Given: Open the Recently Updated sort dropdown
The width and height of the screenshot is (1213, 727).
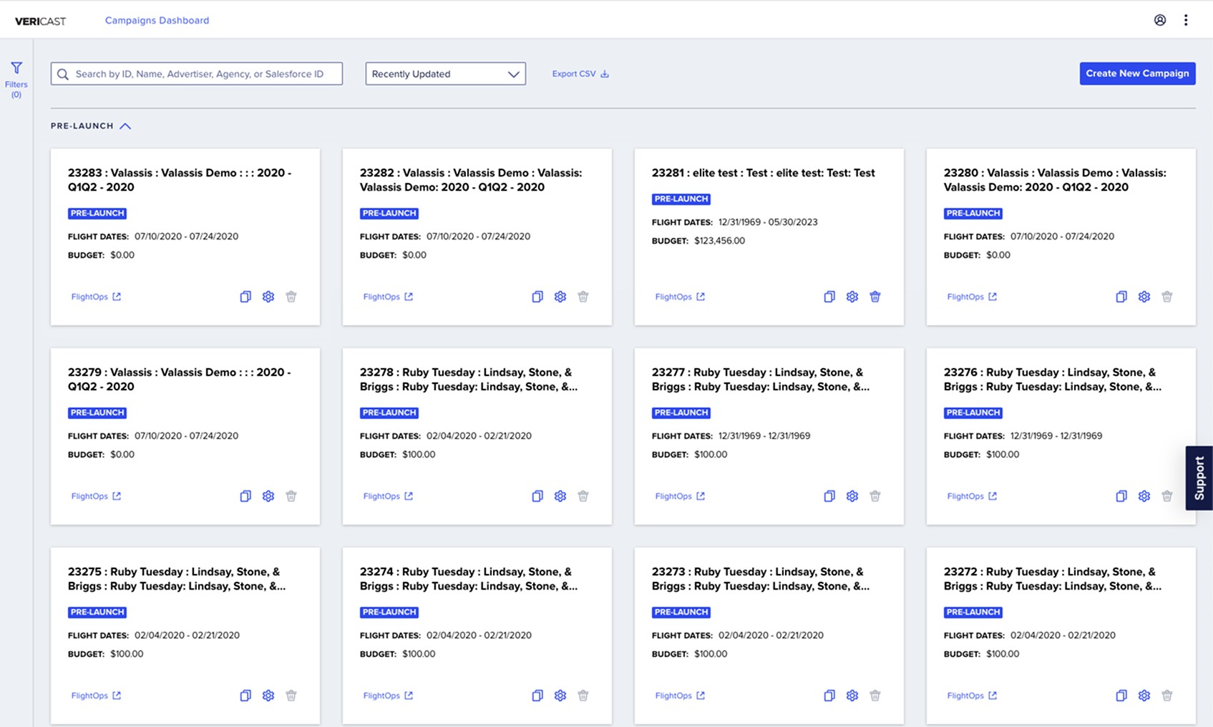Looking at the screenshot, I should tap(446, 74).
